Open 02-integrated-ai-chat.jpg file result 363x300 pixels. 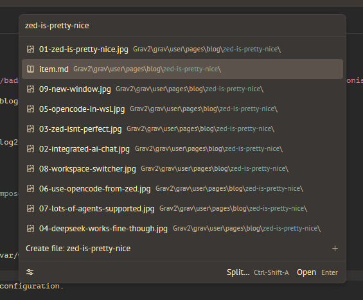click(182, 148)
